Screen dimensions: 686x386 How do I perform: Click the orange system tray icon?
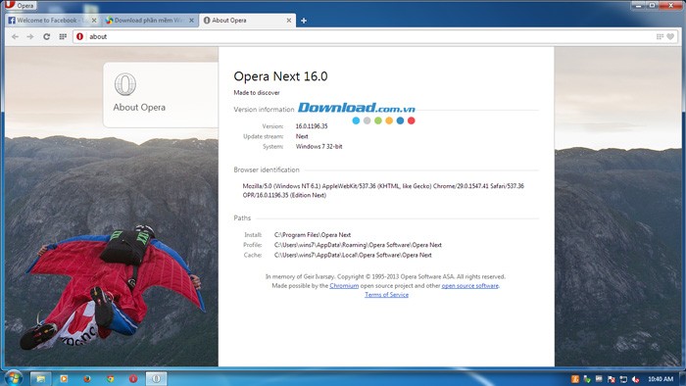point(575,379)
